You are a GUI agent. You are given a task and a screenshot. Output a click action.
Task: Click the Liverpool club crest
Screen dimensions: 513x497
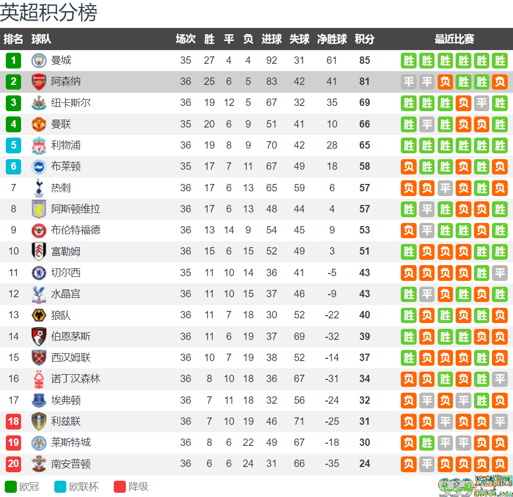click(x=38, y=145)
